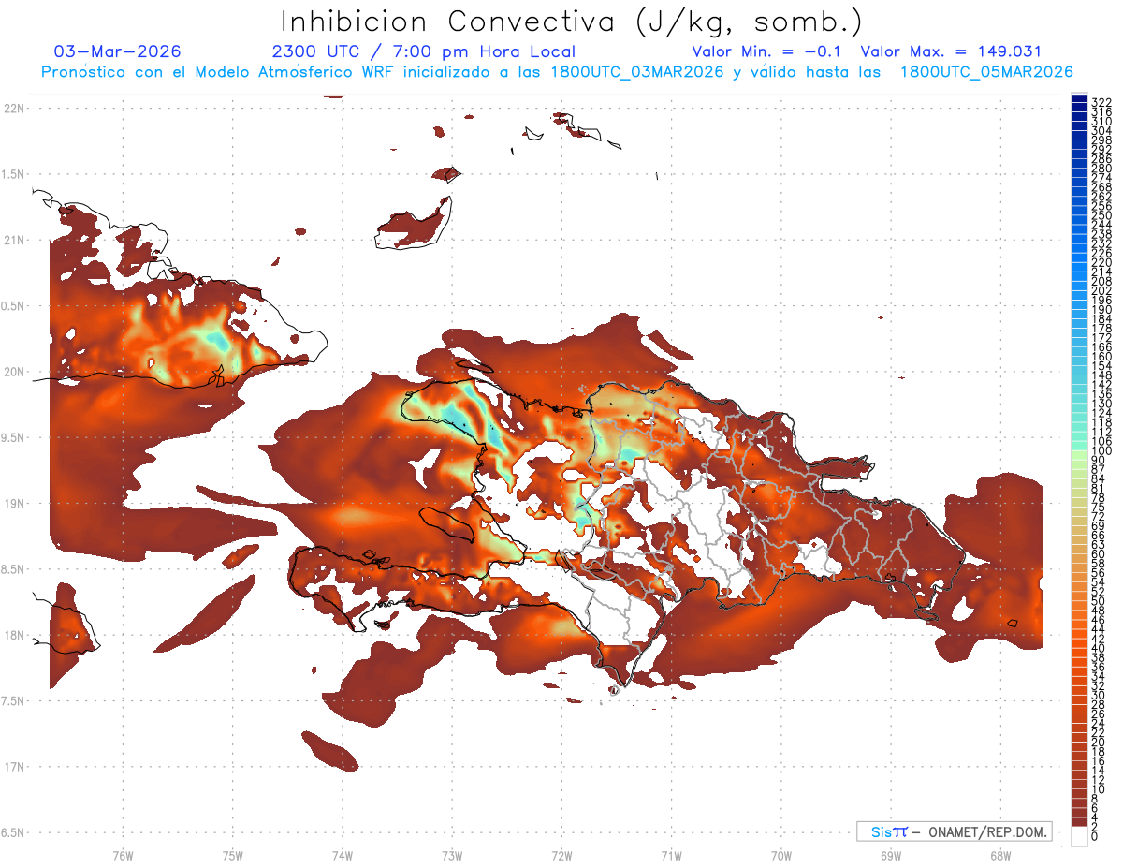Viewport: 1123px width, 868px height.
Task: Click the '322' value on the colorbar
Action: pyautogui.click(x=1101, y=102)
